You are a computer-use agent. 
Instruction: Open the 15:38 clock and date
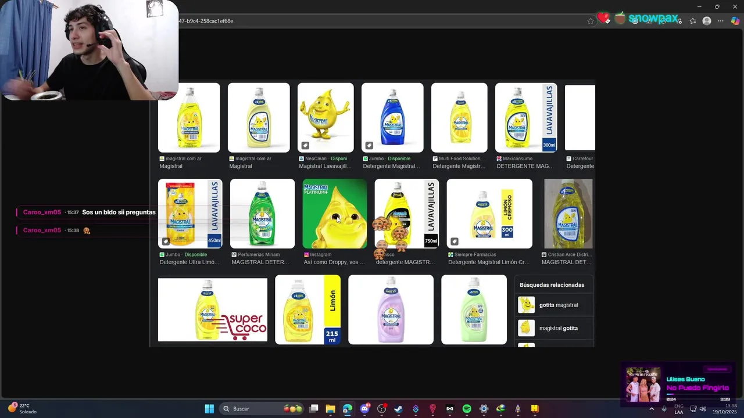pos(725,409)
